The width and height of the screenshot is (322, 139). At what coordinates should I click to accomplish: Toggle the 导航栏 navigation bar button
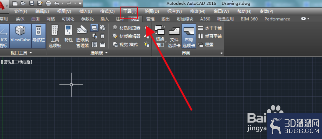click(38, 36)
